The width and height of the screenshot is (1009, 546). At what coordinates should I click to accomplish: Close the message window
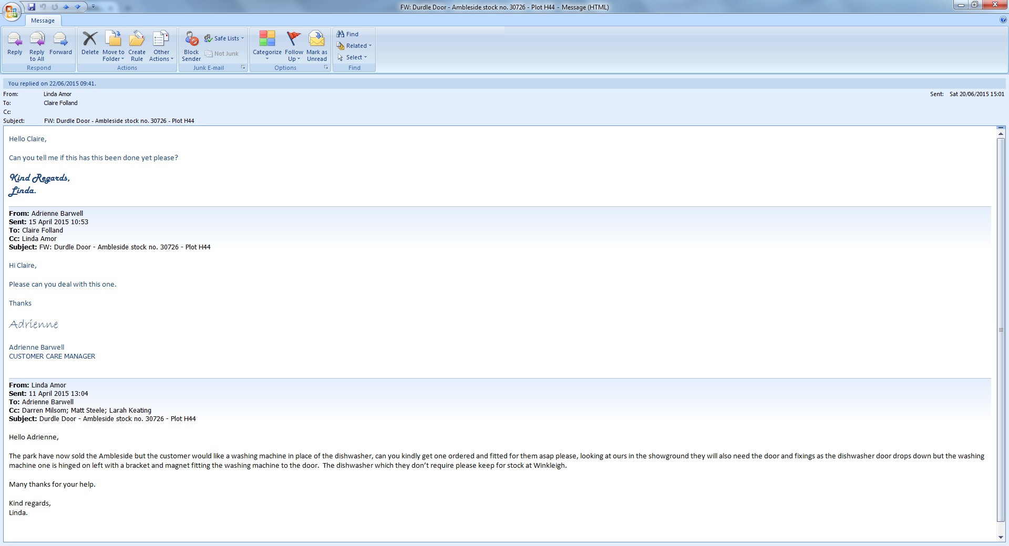point(994,5)
